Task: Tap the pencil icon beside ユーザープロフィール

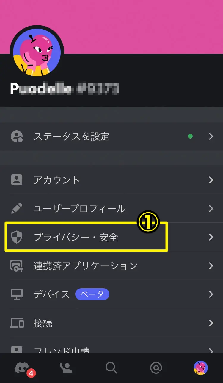Action: 17,208
